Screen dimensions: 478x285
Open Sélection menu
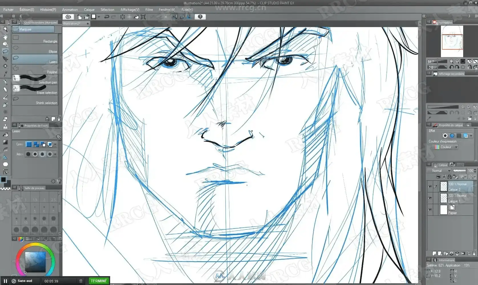107,9
